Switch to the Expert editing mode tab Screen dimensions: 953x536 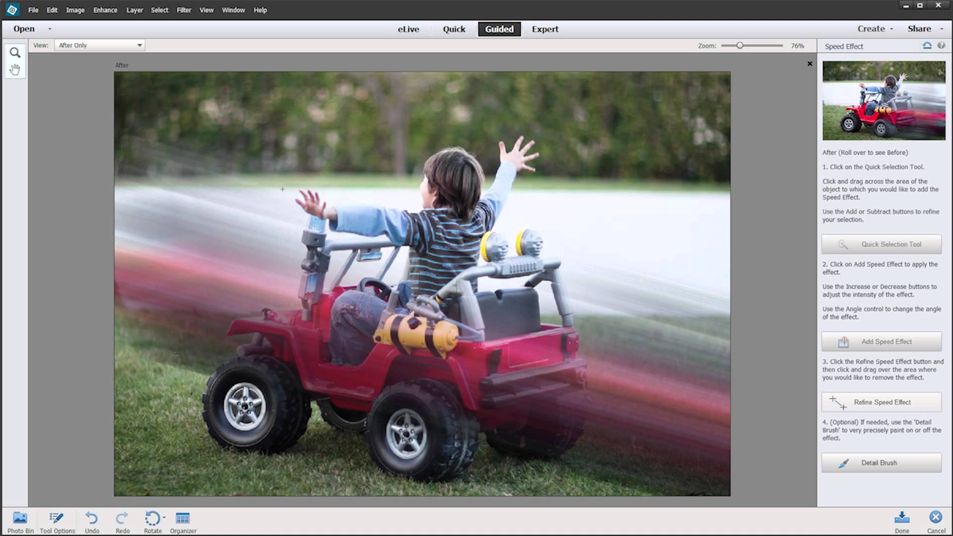point(545,29)
